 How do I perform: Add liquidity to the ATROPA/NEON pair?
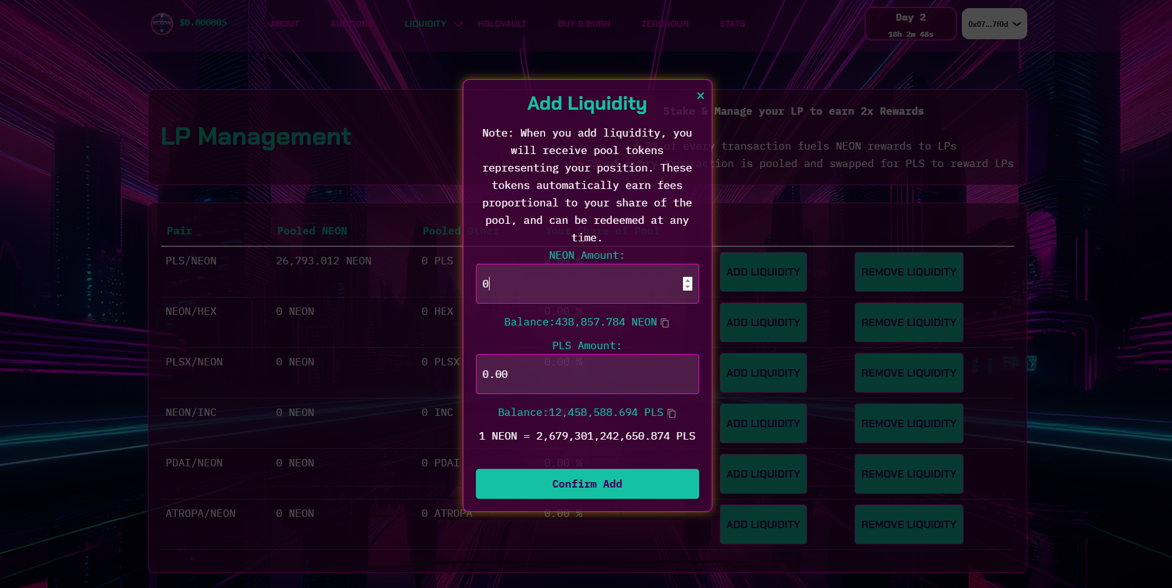[x=763, y=524]
